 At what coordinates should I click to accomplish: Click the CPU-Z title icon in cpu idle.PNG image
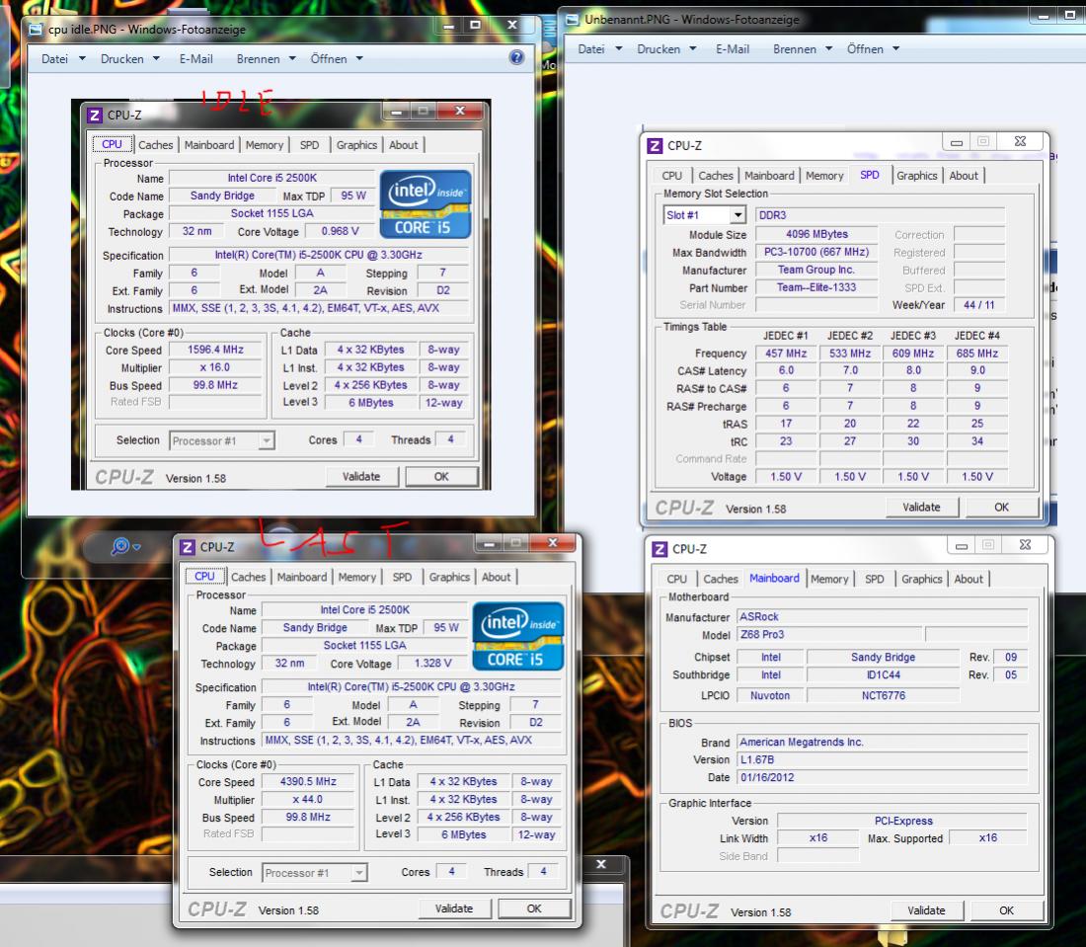pos(95,115)
